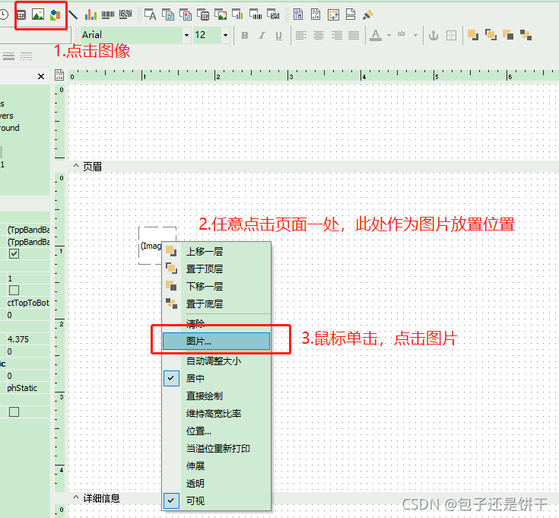This screenshot has width=559, height=518.
Task: Toggle bold formatting
Action: tap(245, 35)
